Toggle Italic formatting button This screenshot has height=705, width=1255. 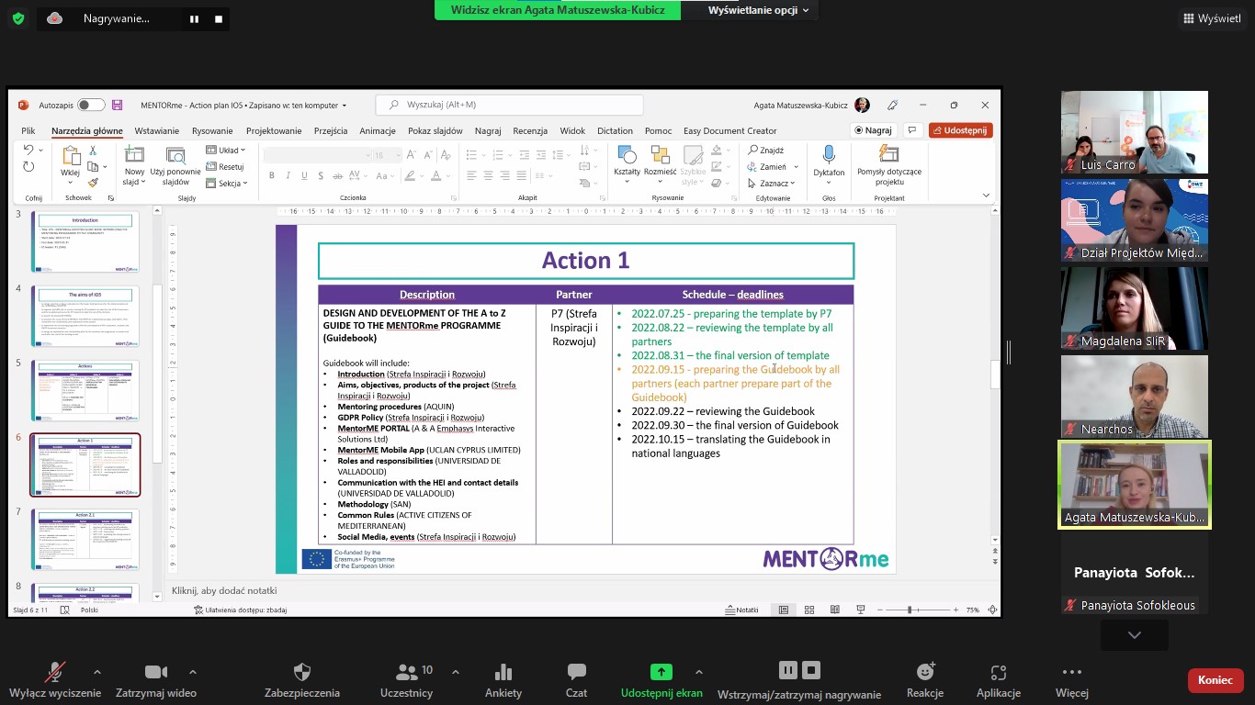point(288,175)
